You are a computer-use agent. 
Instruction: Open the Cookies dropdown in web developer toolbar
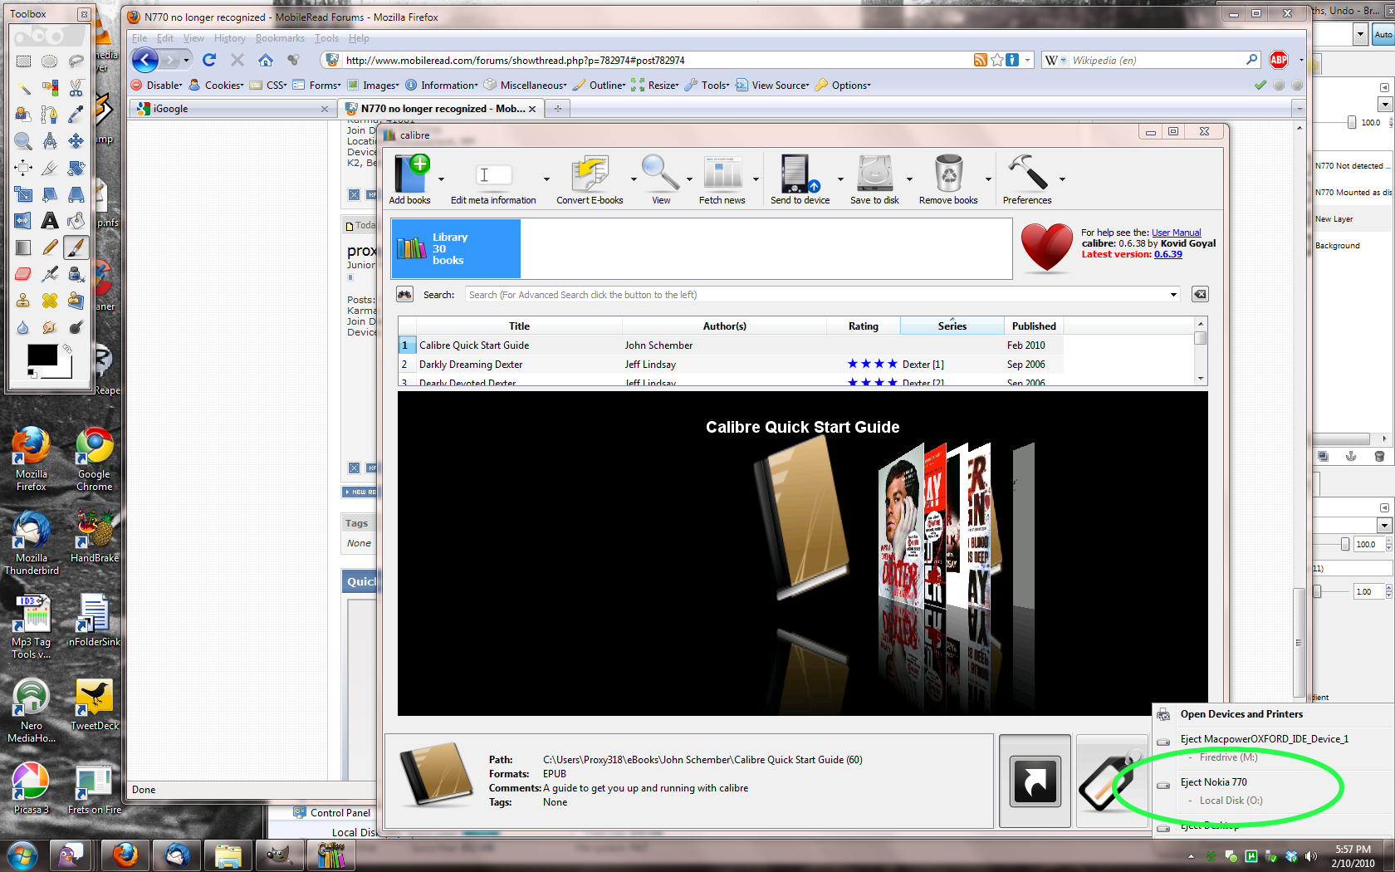(x=216, y=86)
